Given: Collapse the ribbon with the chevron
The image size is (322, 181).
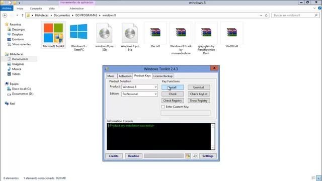Looking at the screenshot, I should [314, 8].
